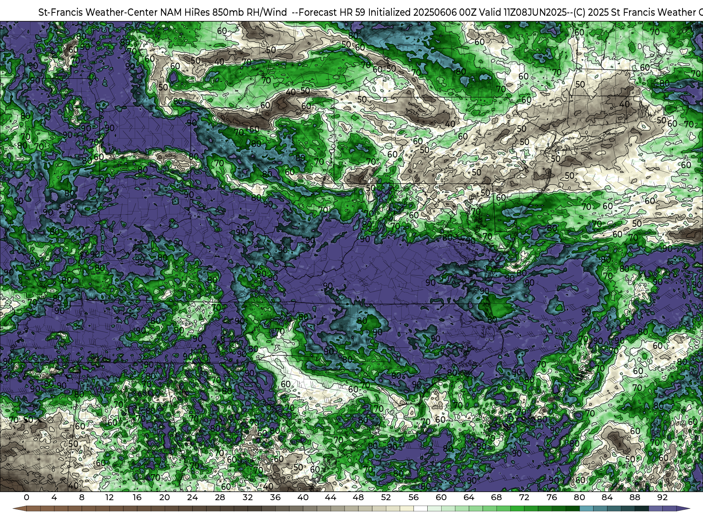Click the colorbar label '16'
The height and width of the screenshot is (513, 703).
[137, 498]
